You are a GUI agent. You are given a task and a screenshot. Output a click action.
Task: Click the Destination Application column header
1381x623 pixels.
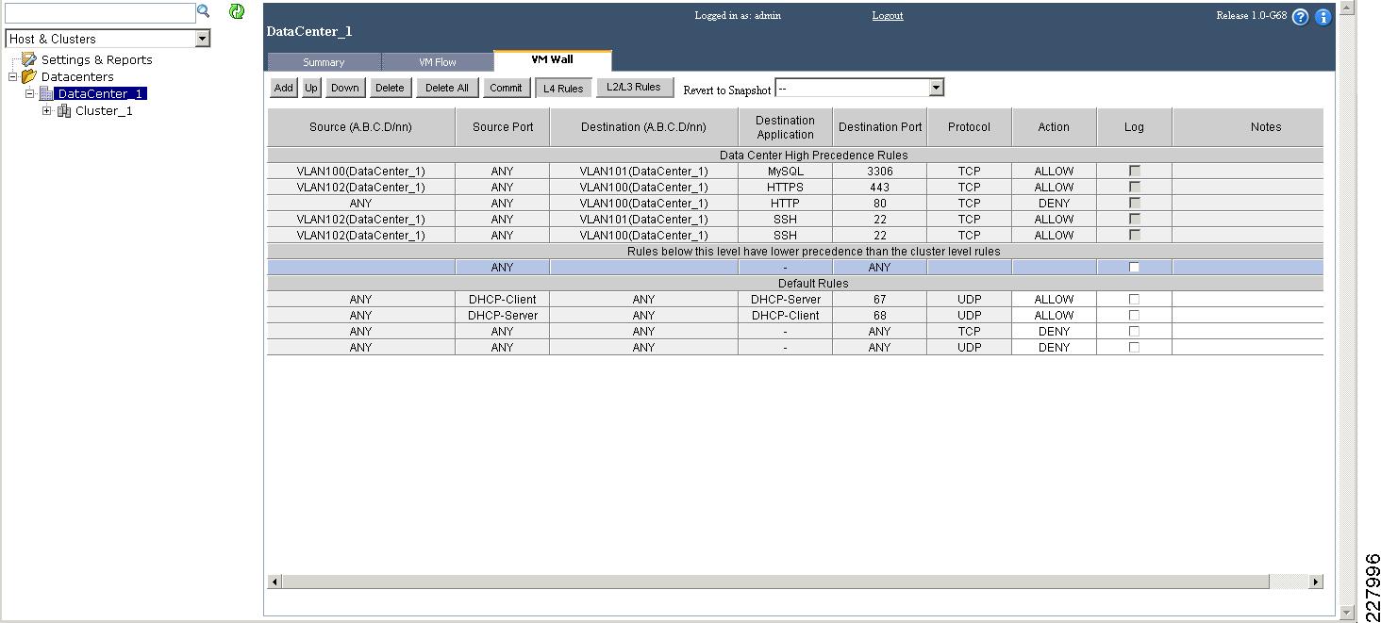point(785,127)
